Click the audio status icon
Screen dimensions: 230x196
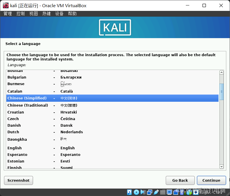143,192
